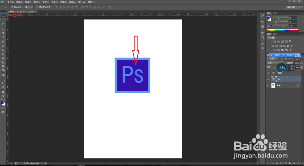Open the 编辑(E) menu
The width and height of the screenshot is (304, 166).
click(x=19, y=2)
